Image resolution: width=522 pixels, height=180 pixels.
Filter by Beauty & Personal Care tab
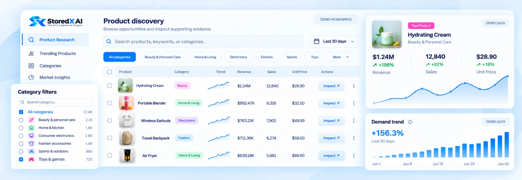pos(163,57)
